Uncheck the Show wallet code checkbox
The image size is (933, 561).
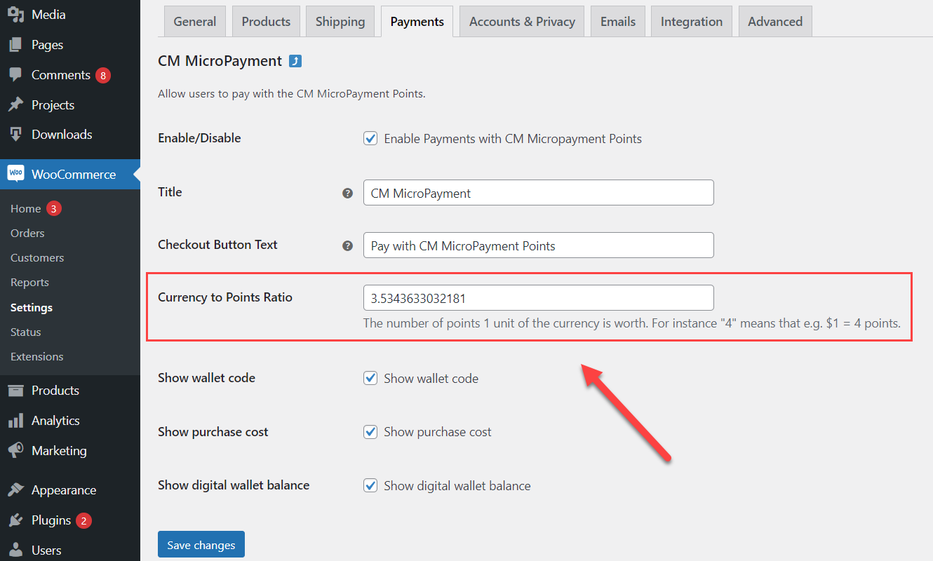(370, 378)
